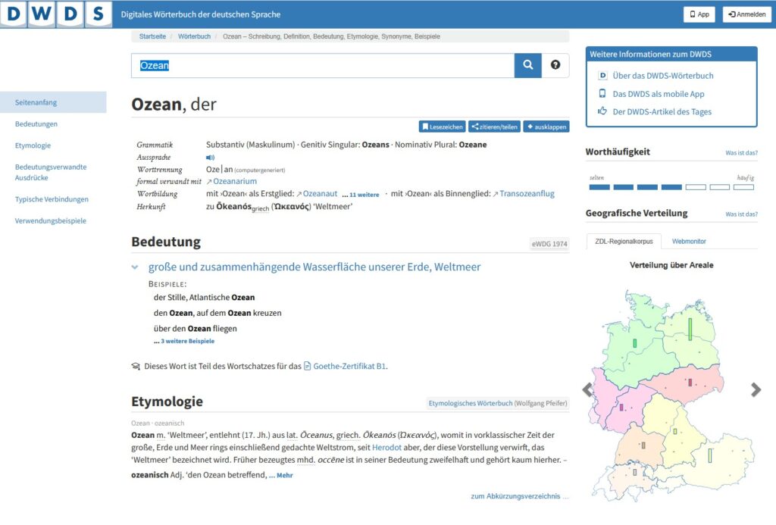This screenshot has height=525, width=776.
Task: Select the ZDL-Regionalkorpus tab
Action: click(623, 242)
